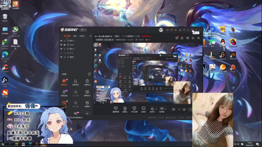The width and height of the screenshot is (262, 147).
Task: Open the DEVOUR desktop shortcut
Action: [x=233, y=56]
